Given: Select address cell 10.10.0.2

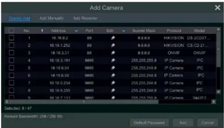Looking at the screenshot, I should coord(60,38).
